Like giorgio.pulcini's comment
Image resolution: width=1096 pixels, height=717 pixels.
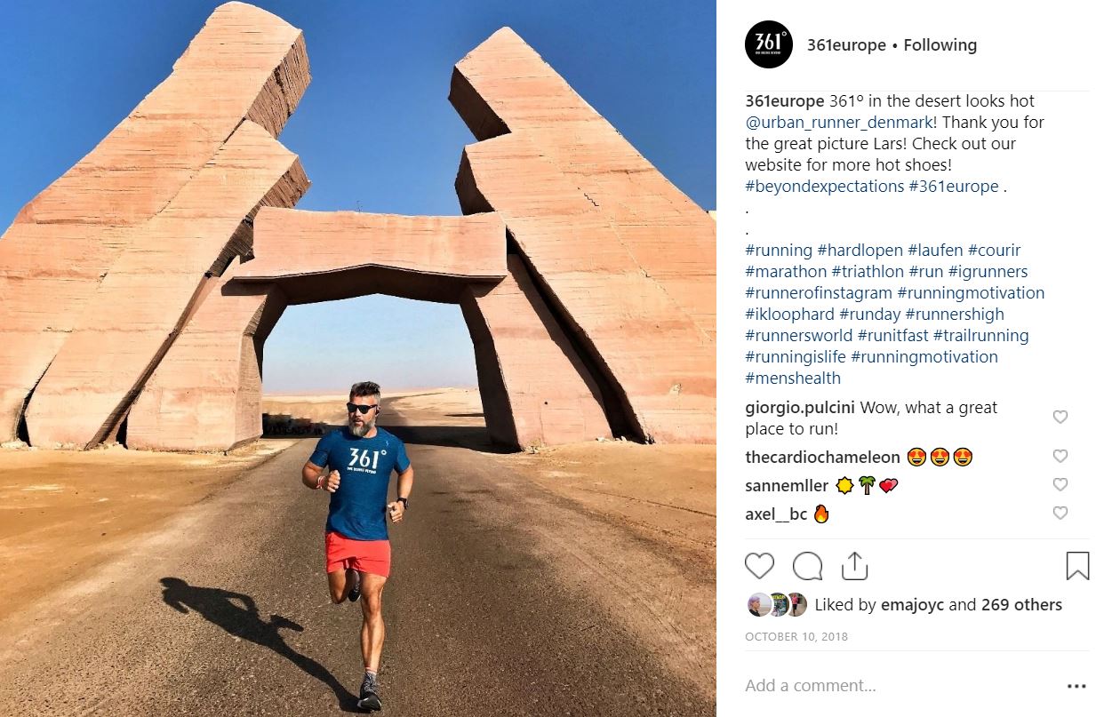[1060, 417]
